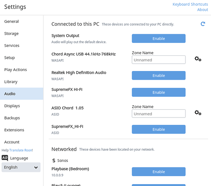Enable SupremeFX HI-FI WASAPI device
The image size is (211, 186).
[x=159, y=92]
